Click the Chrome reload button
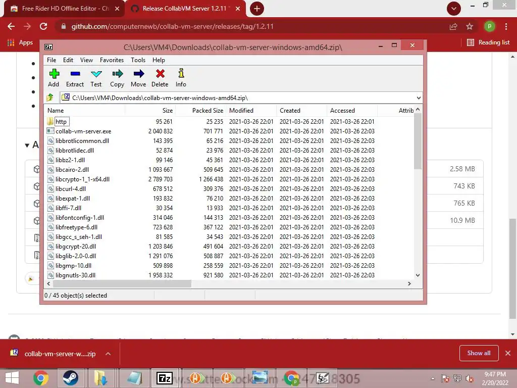517x388 pixels. pos(43,26)
